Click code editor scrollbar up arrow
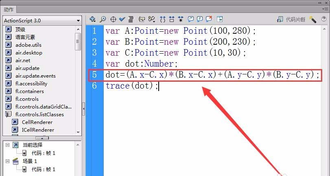Screen dimensions: 330x176 click(x=324, y=29)
